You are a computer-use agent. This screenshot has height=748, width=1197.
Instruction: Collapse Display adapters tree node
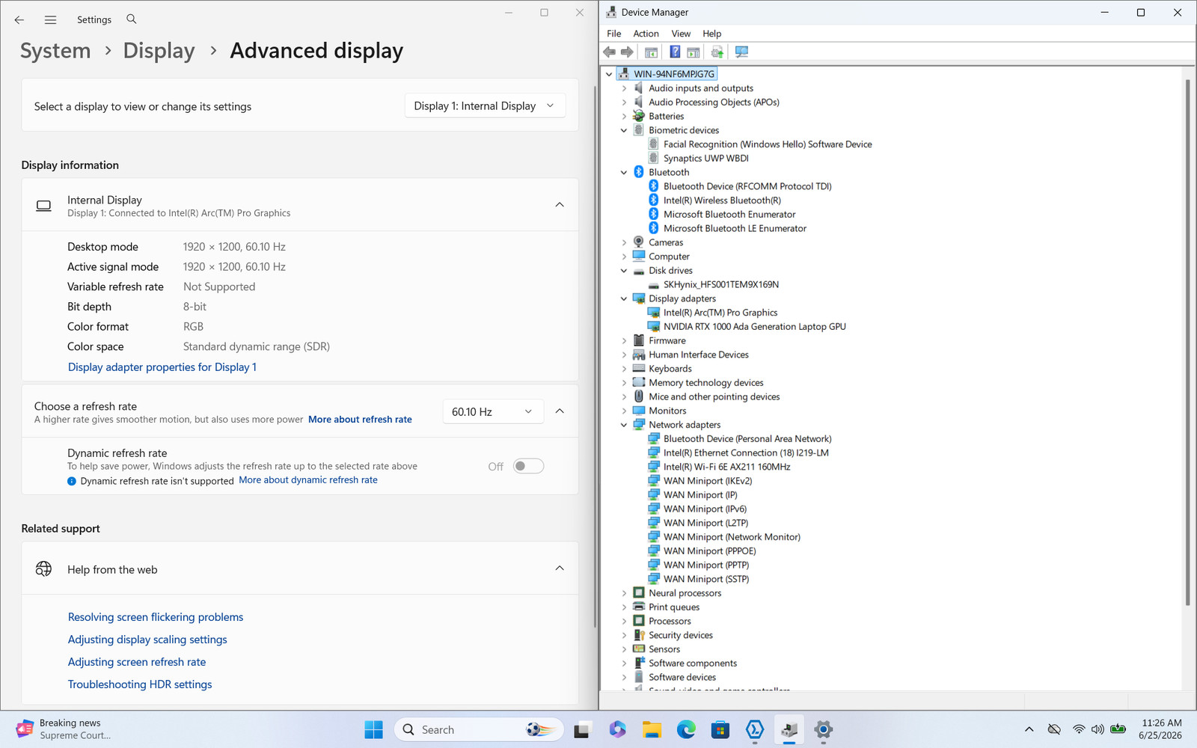624,298
